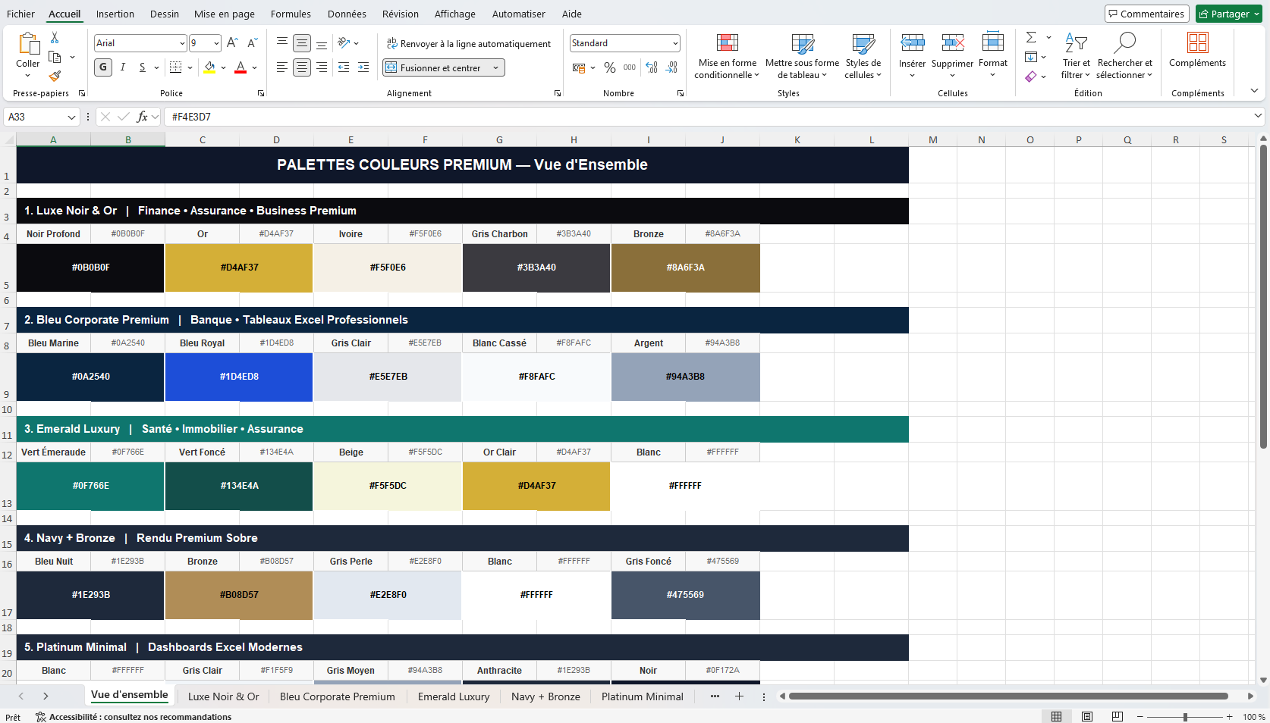Toggle Italic formatting I button
The image size is (1270, 723).
point(123,67)
